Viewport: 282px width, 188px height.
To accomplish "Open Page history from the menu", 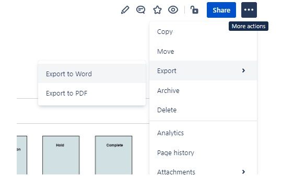I will tap(203, 152).
